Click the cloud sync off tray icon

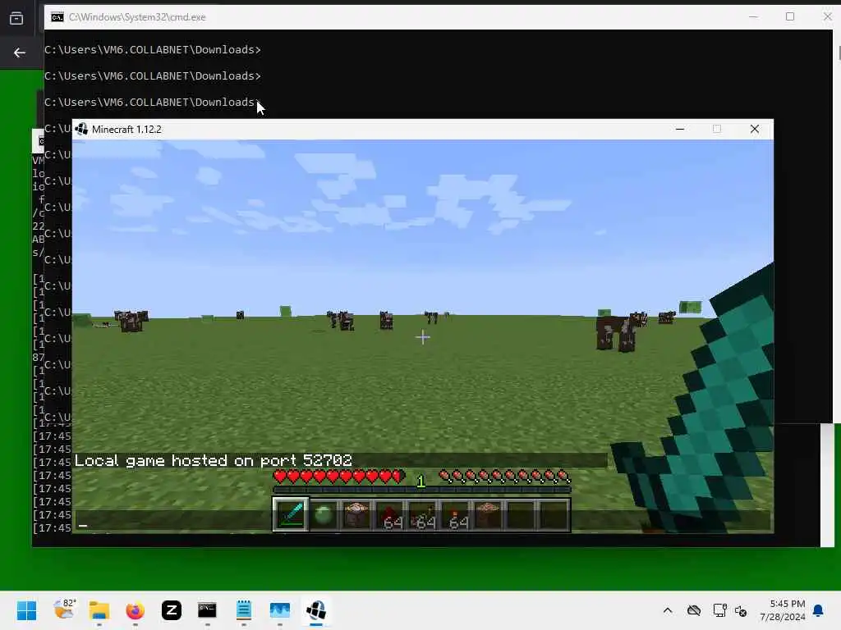pyautogui.click(x=693, y=610)
